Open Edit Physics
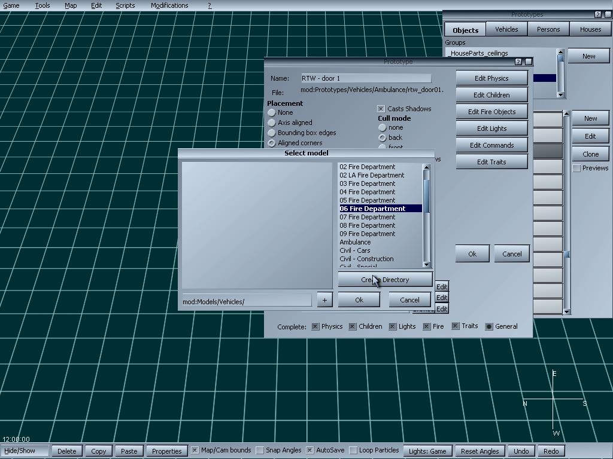The image size is (613, 459). [x=491, y=78]
